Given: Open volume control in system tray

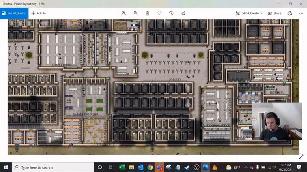Looking at the screenshot, I should click(x=274, y=167).
